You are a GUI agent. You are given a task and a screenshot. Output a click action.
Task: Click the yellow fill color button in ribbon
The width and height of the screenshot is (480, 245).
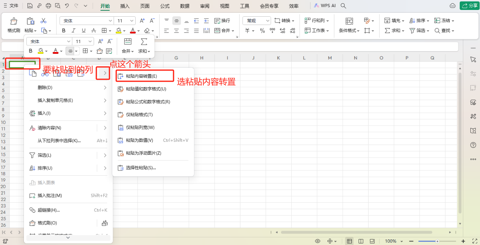pos(119,31)
